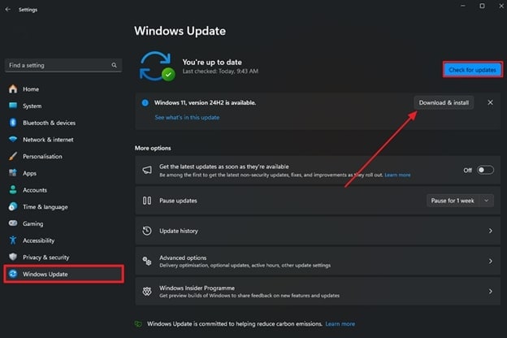
Task: Click the 'Windows Update' page heading
Action: coord(180,31)
